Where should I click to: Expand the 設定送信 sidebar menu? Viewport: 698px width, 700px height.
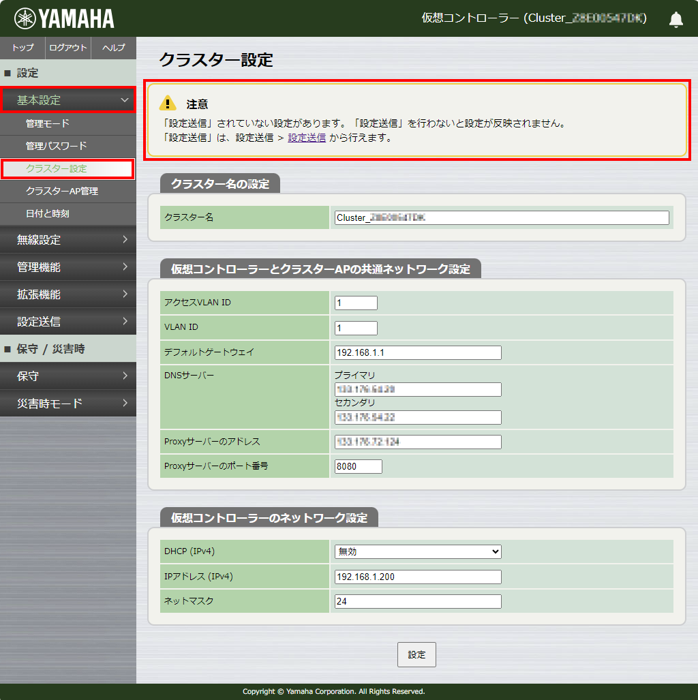click(67, 322)
